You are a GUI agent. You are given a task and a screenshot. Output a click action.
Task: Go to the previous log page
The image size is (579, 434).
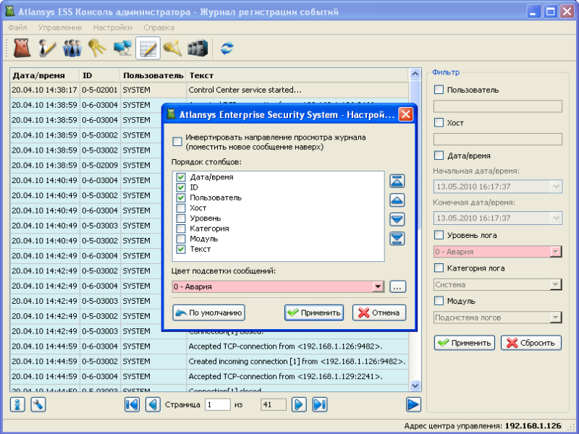(x=153, y=405)
